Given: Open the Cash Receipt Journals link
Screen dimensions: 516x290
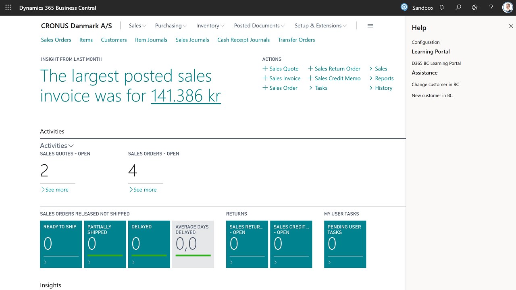Looking at the screenshot, I should tap(243, 40).
